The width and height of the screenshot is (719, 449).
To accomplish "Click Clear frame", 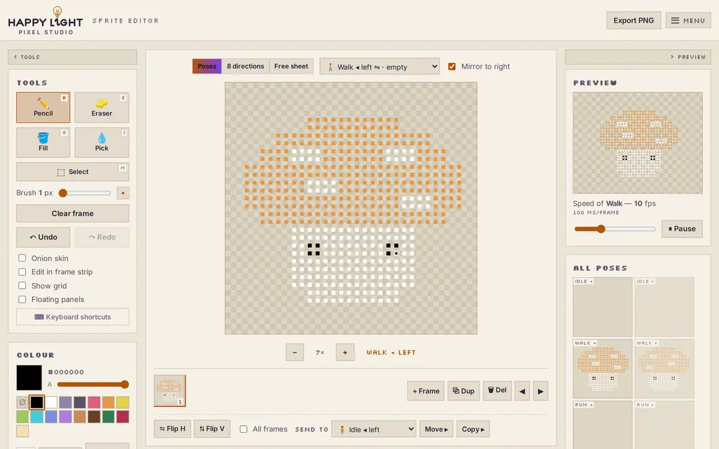I will click(x=72, y=213).
